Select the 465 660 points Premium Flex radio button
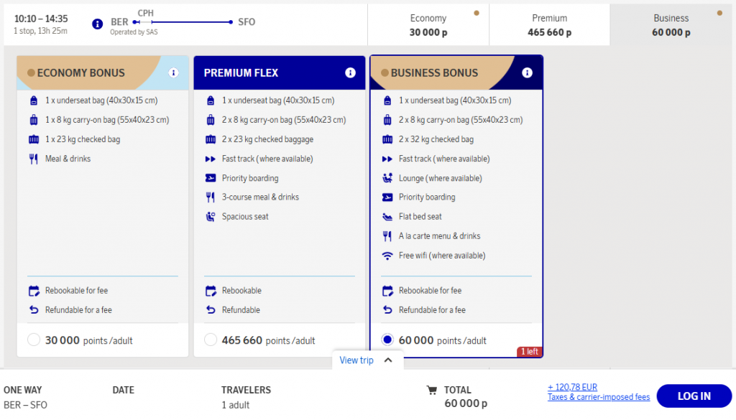The width and height of the screenshot is (736, 420). coord(211,340)
